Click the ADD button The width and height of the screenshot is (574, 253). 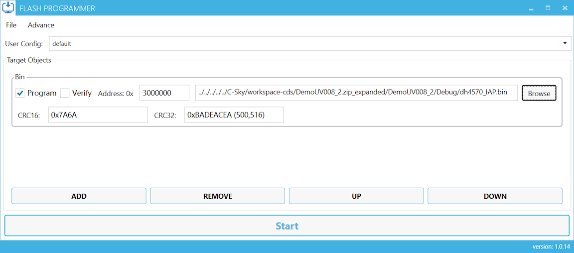(x=79, y=196)
